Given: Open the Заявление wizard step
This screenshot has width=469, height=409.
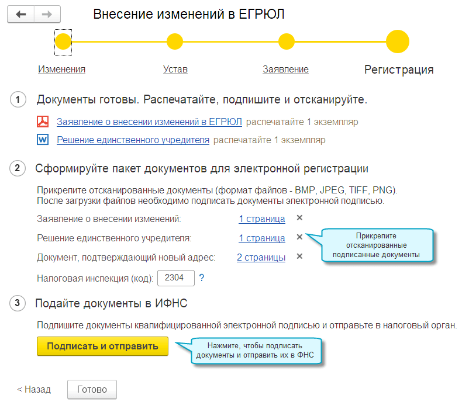Looking at the screenshot, I should (286, 68).
